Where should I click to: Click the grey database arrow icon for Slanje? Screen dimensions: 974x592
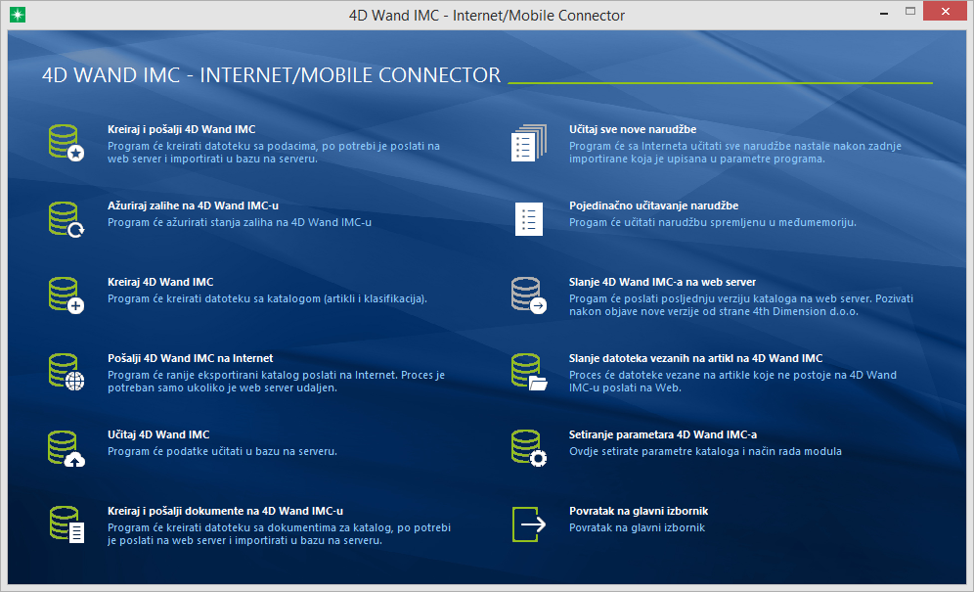(x=529, y=296)
